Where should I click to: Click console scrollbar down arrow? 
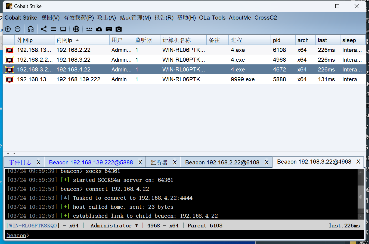click(361, 217)
